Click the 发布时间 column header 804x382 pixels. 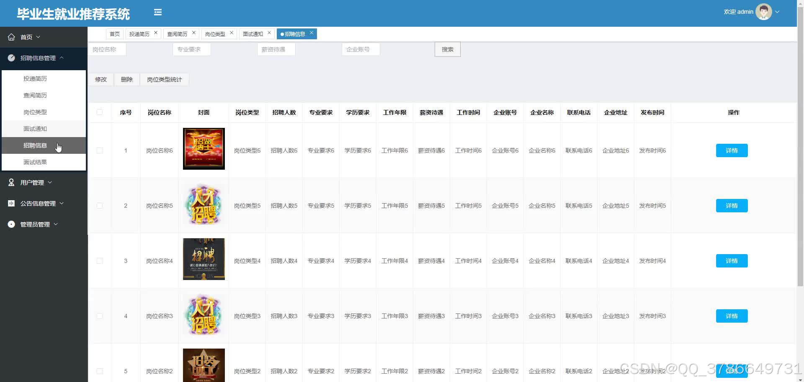(x=652, y=112)
